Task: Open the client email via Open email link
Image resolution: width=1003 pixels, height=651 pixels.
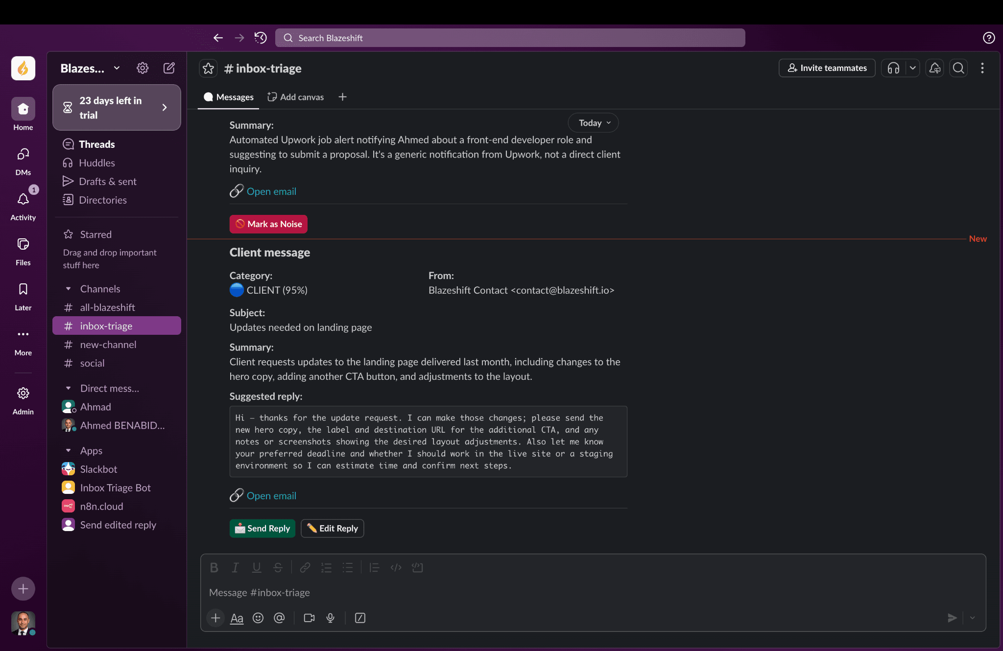Action: [x=271, y=495]
